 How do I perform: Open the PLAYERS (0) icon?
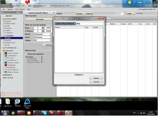click(4, 48)
